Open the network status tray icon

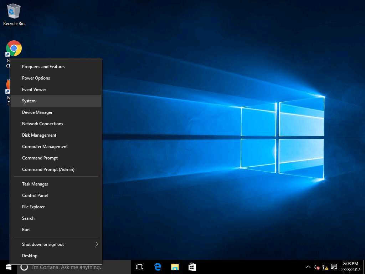[325, 267]
